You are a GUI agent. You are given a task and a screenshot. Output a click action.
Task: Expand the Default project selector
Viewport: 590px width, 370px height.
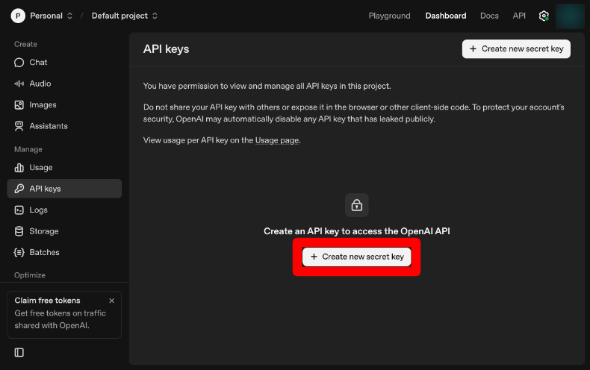coord(125,16)
